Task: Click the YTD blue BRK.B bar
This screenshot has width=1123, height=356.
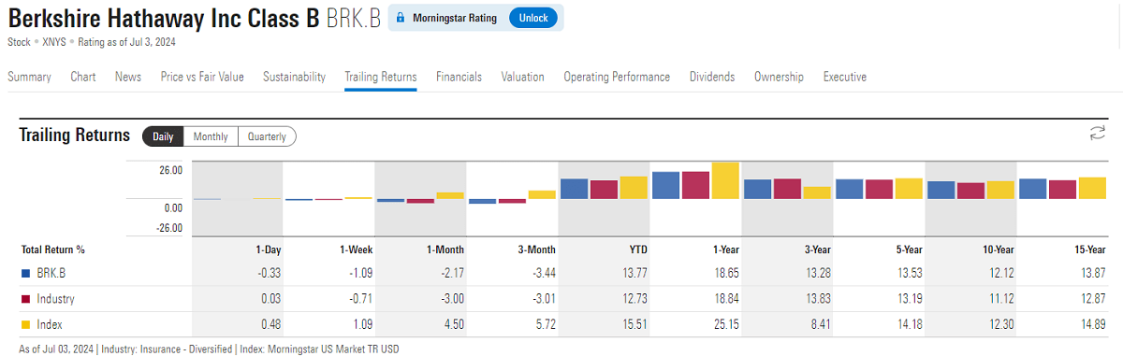Action: 574,189
